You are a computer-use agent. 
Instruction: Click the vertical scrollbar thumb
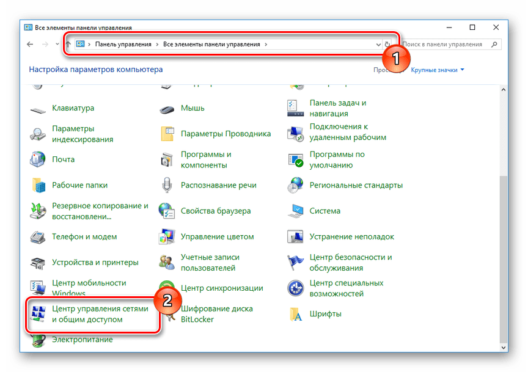tap(503, 257)
